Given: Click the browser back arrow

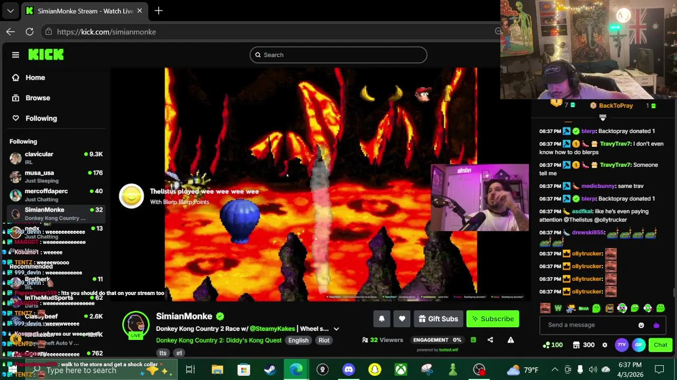Looking at the screenshot, I should (11, 32).
